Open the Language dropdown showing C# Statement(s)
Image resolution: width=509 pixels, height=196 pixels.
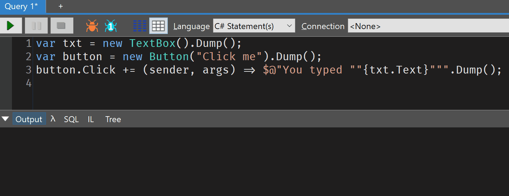pyautogui.click(x=254, y=26)
